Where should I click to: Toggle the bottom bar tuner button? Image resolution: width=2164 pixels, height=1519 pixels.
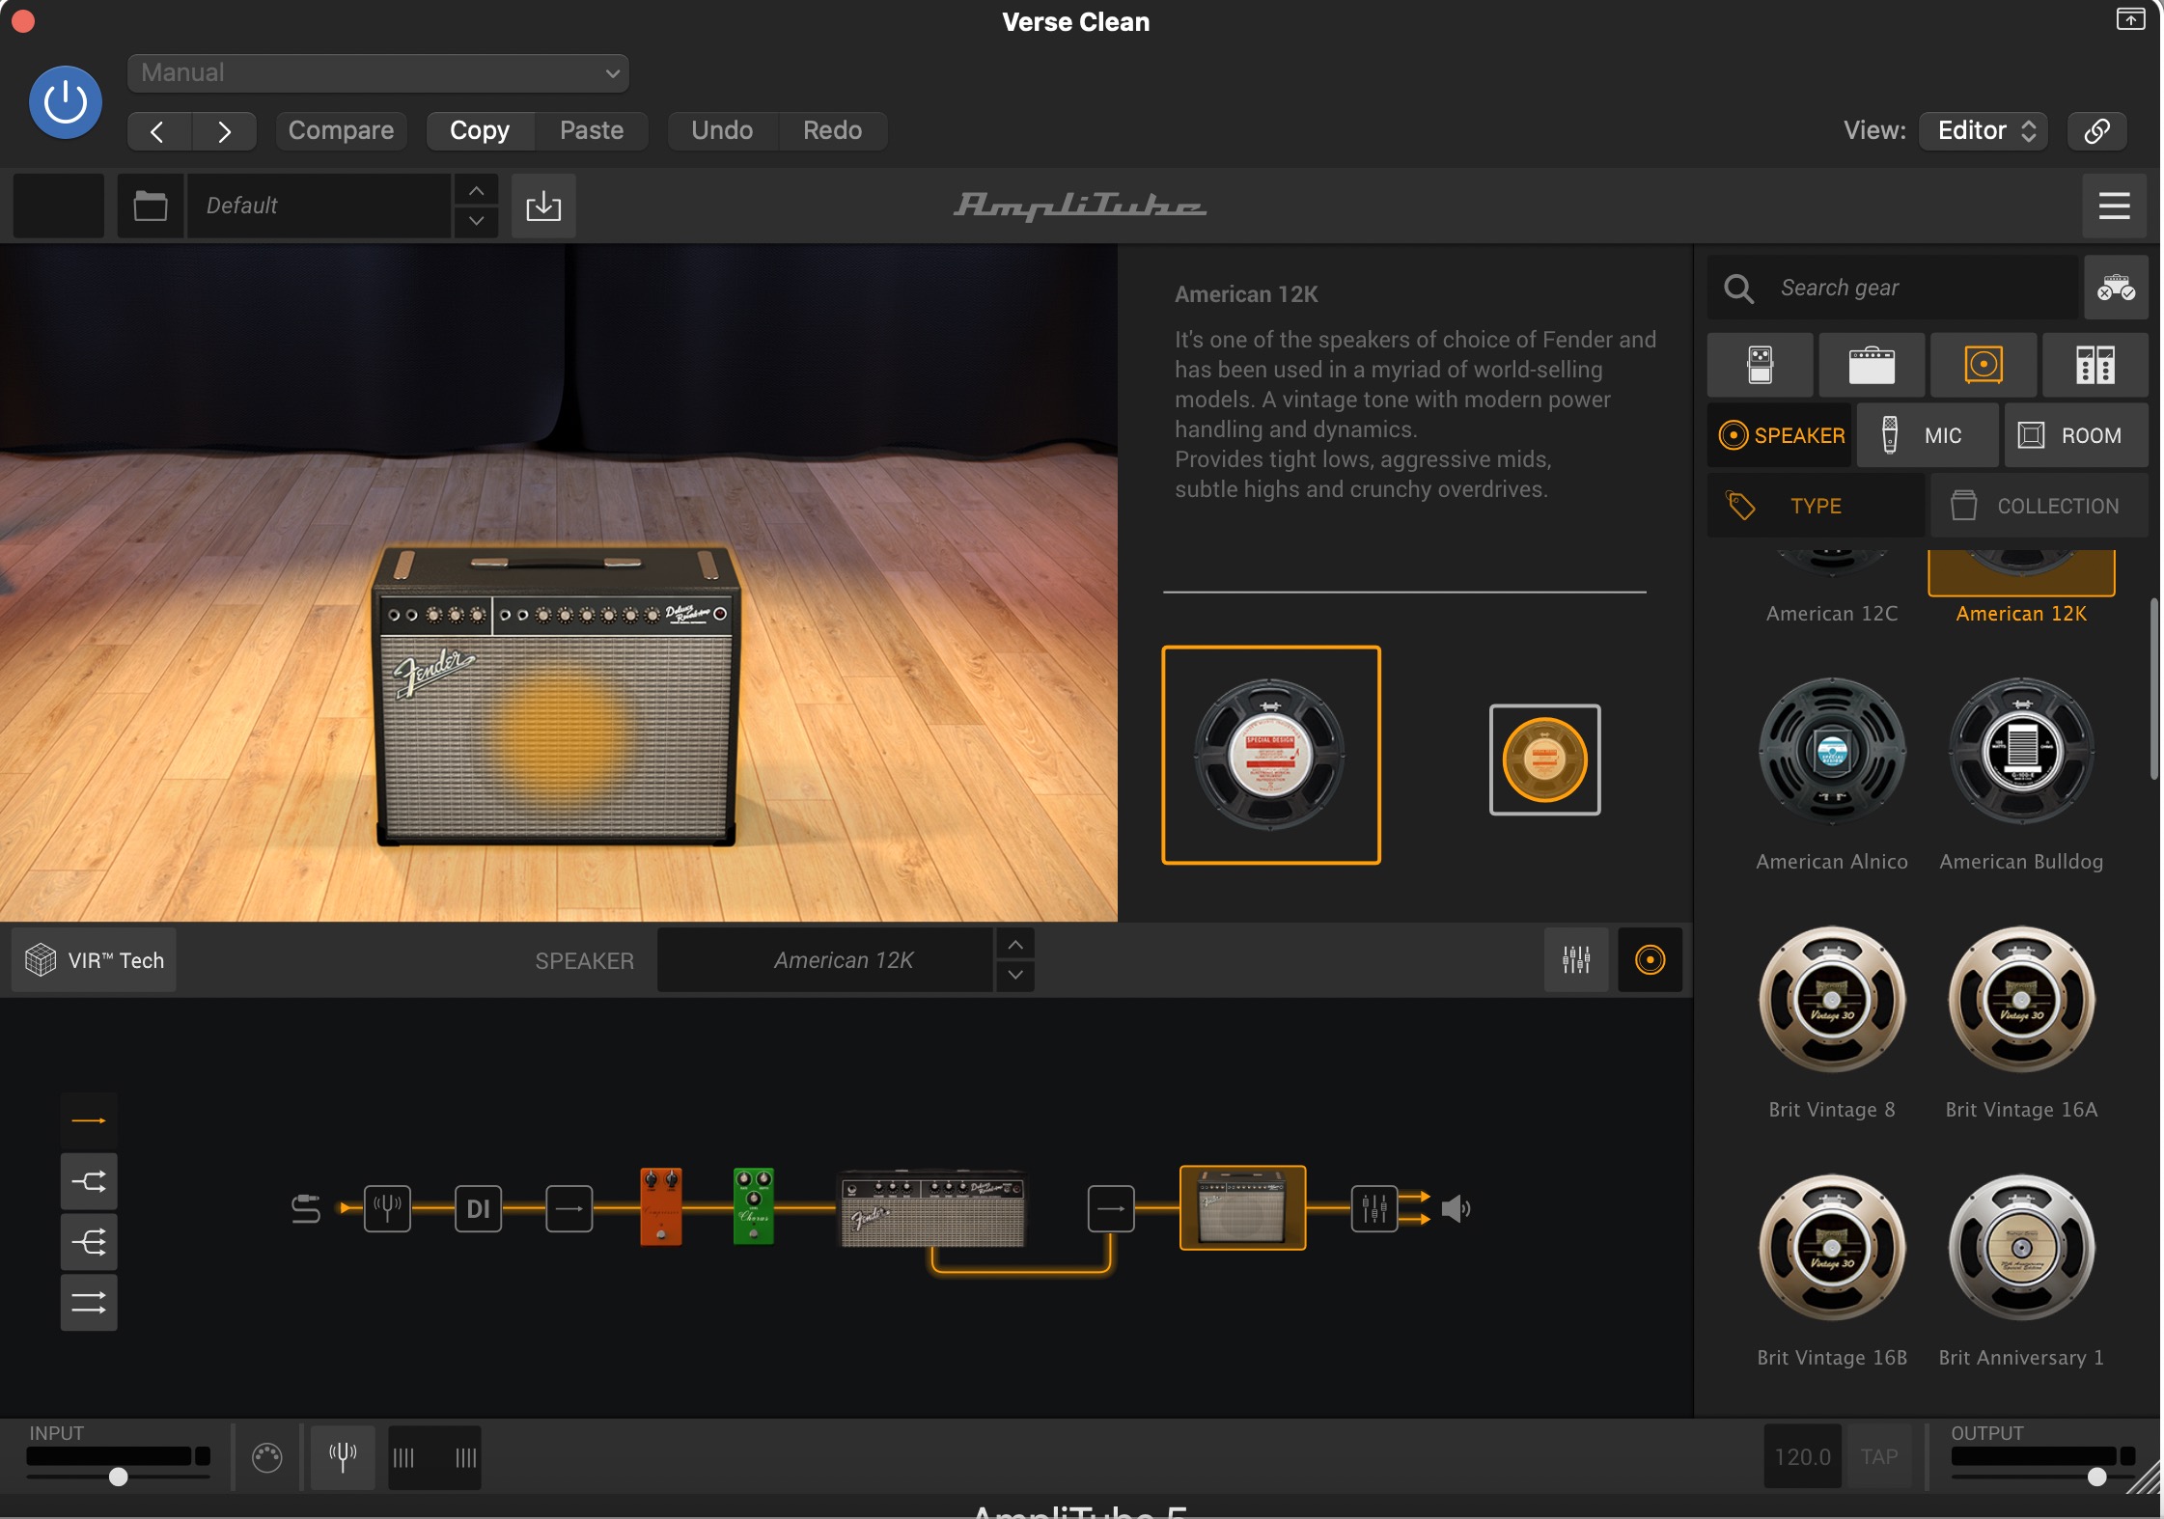[343, 1457]
